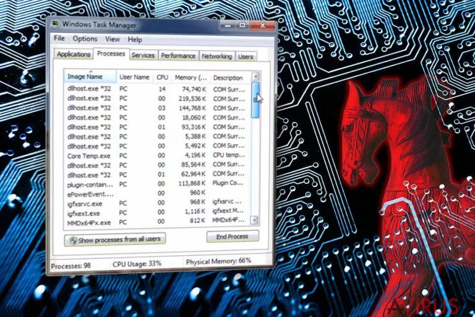The image size is (475, 317).
Task: Click the 5,492 K memory cell
Action: coord(195,145)
